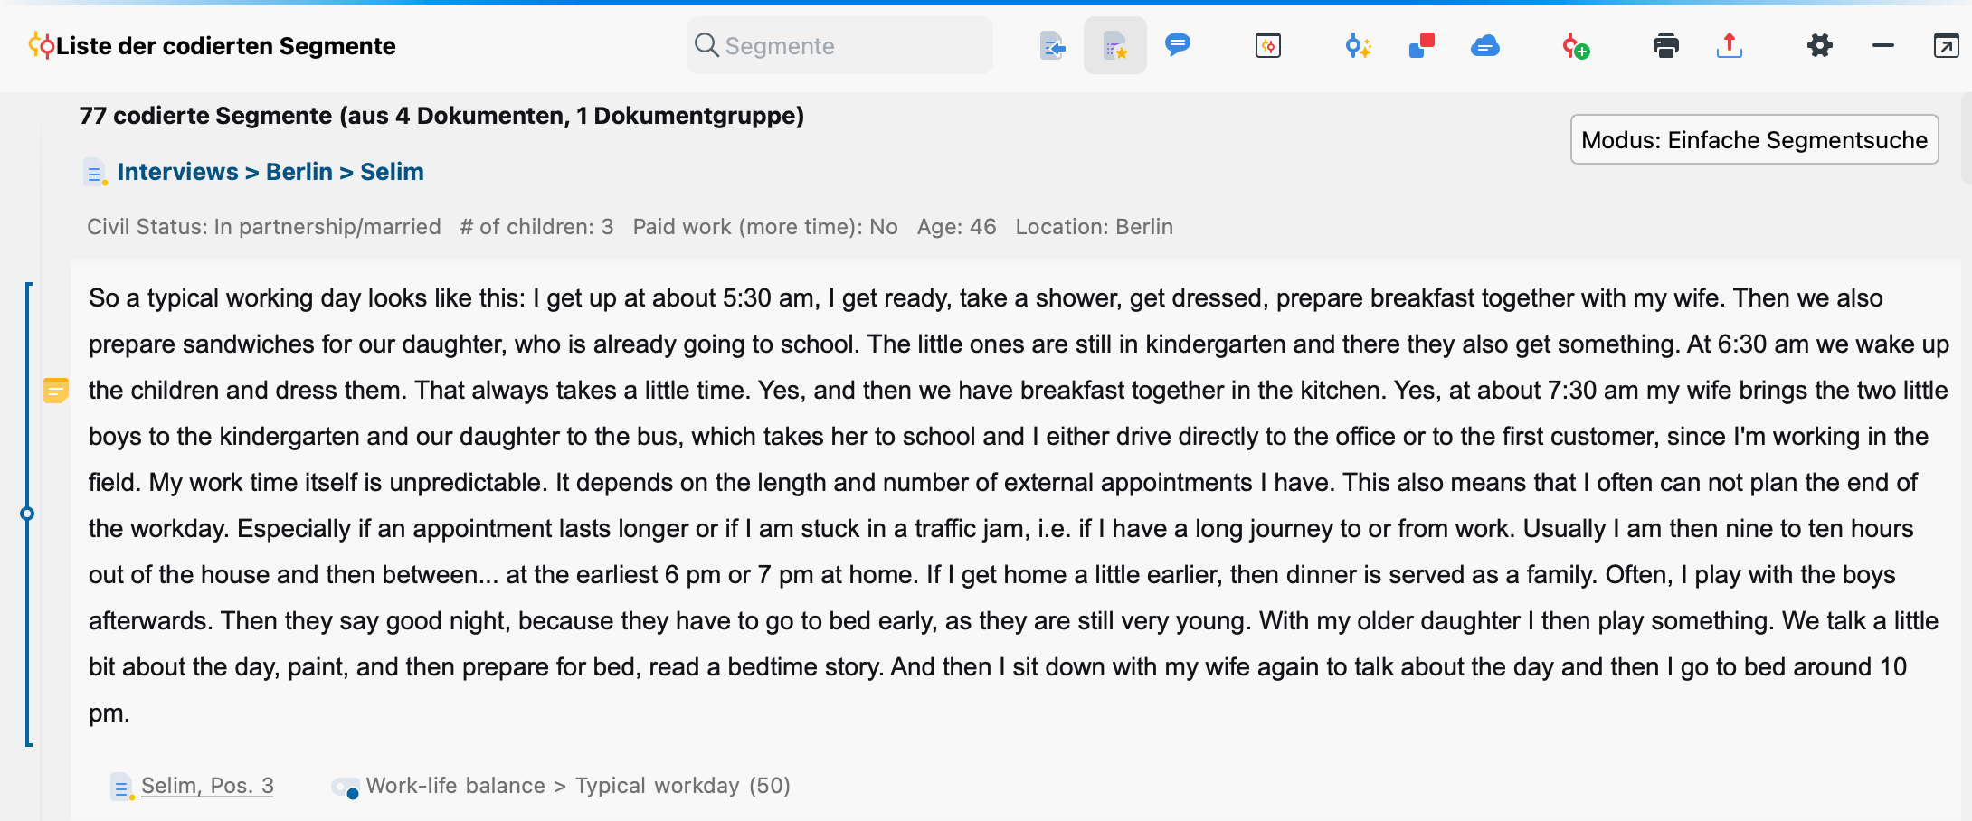Viewport: 1972px width, 821px height.
Task: Open the Interviews > Berlin > Selim document link
Action: [x=270, y=172]
